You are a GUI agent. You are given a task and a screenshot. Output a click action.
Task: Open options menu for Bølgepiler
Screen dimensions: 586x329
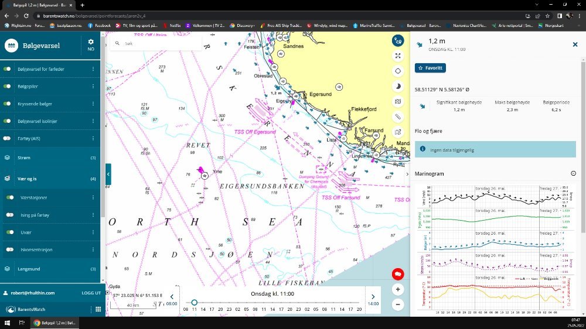(93, 86)
